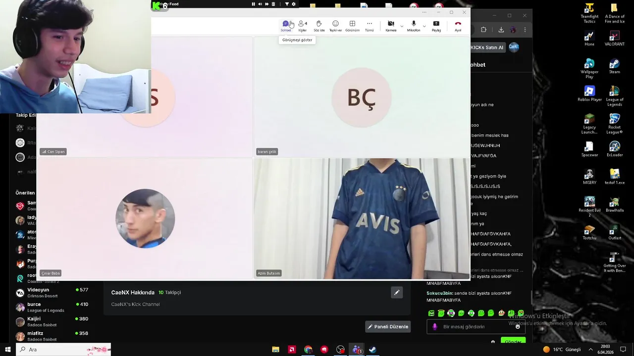This screenshot has height=356, width=634.
Task: Expand the Kamera options arrow
Action: (x=402, y=26)
